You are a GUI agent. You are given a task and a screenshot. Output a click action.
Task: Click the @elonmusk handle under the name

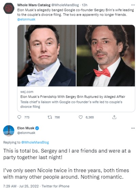pyautogui.click(x=26, y=133)
